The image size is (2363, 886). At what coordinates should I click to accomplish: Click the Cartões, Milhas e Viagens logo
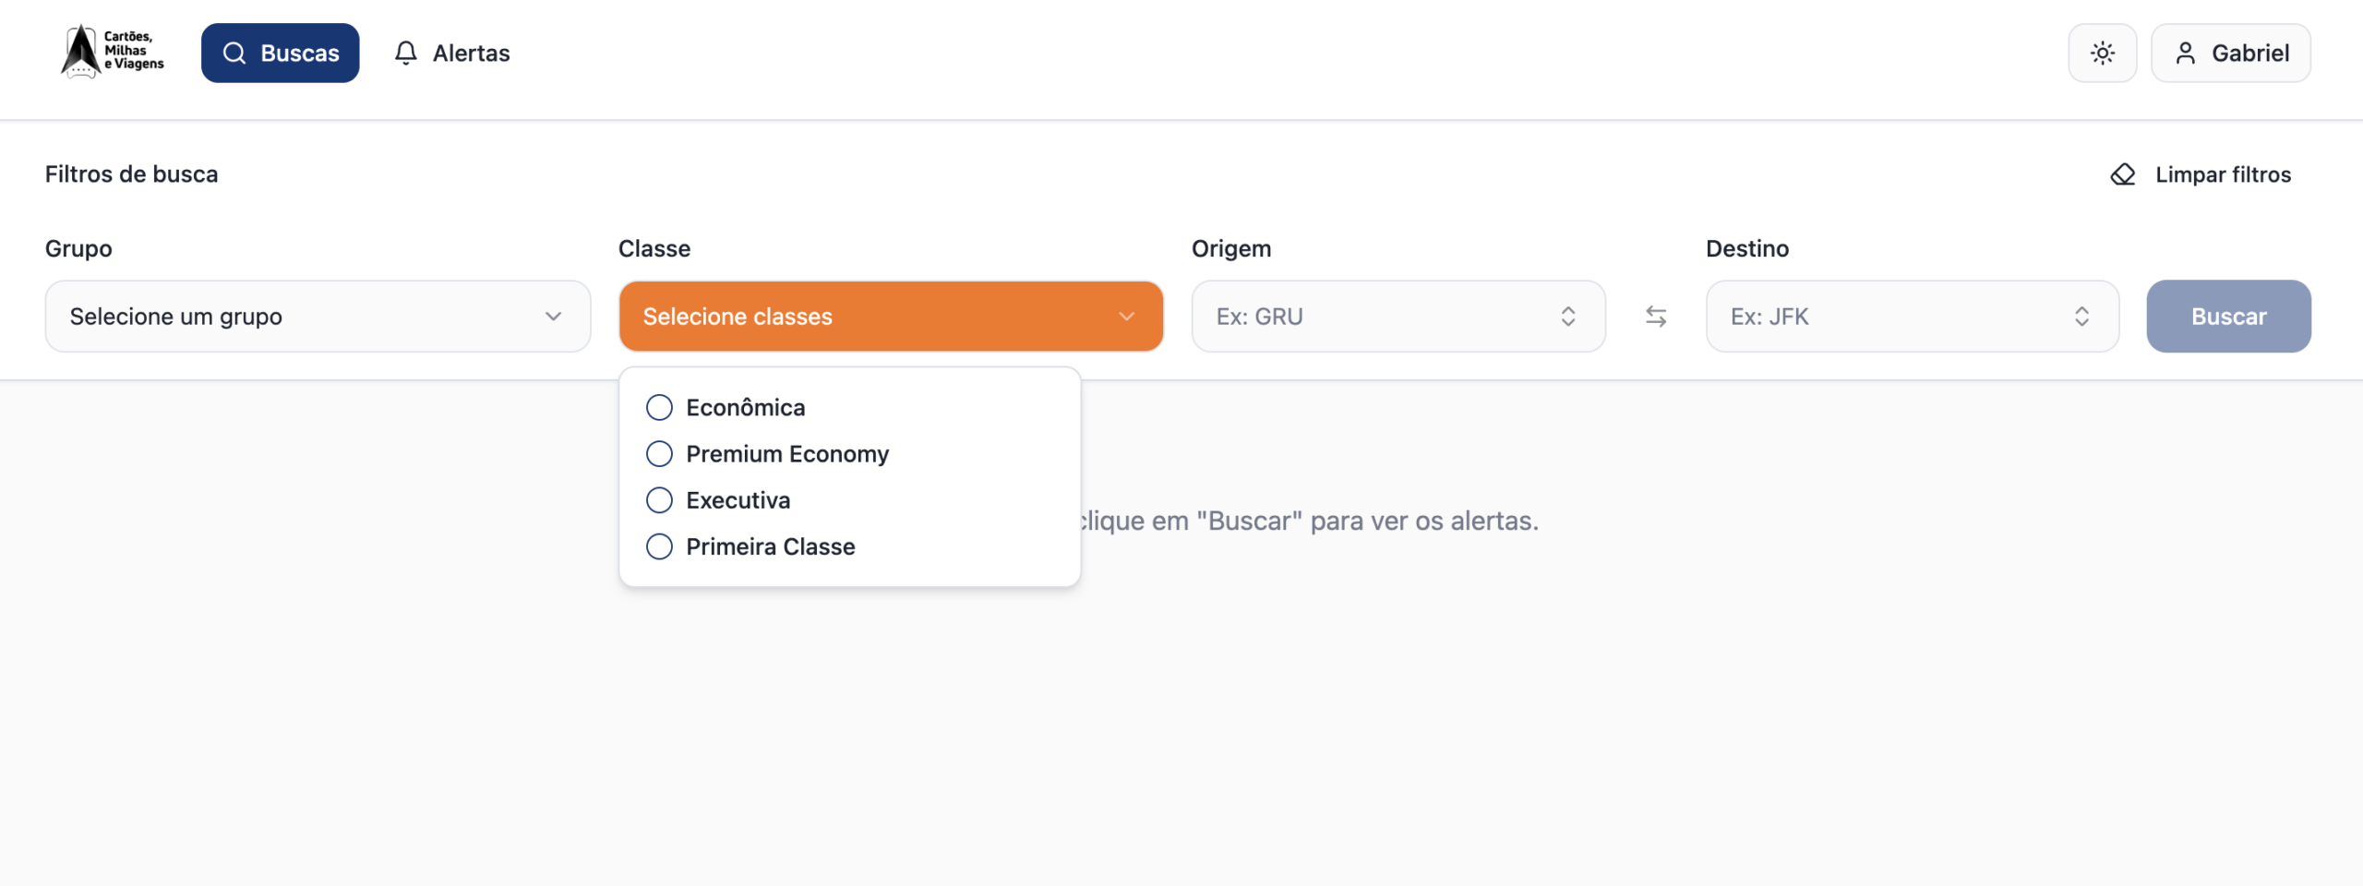(112, 52)
